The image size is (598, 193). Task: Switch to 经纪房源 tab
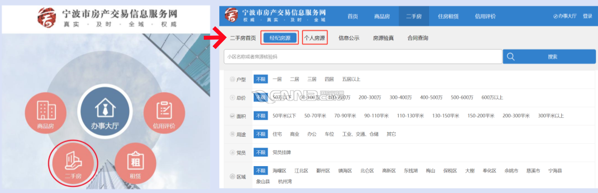(280, 38)
